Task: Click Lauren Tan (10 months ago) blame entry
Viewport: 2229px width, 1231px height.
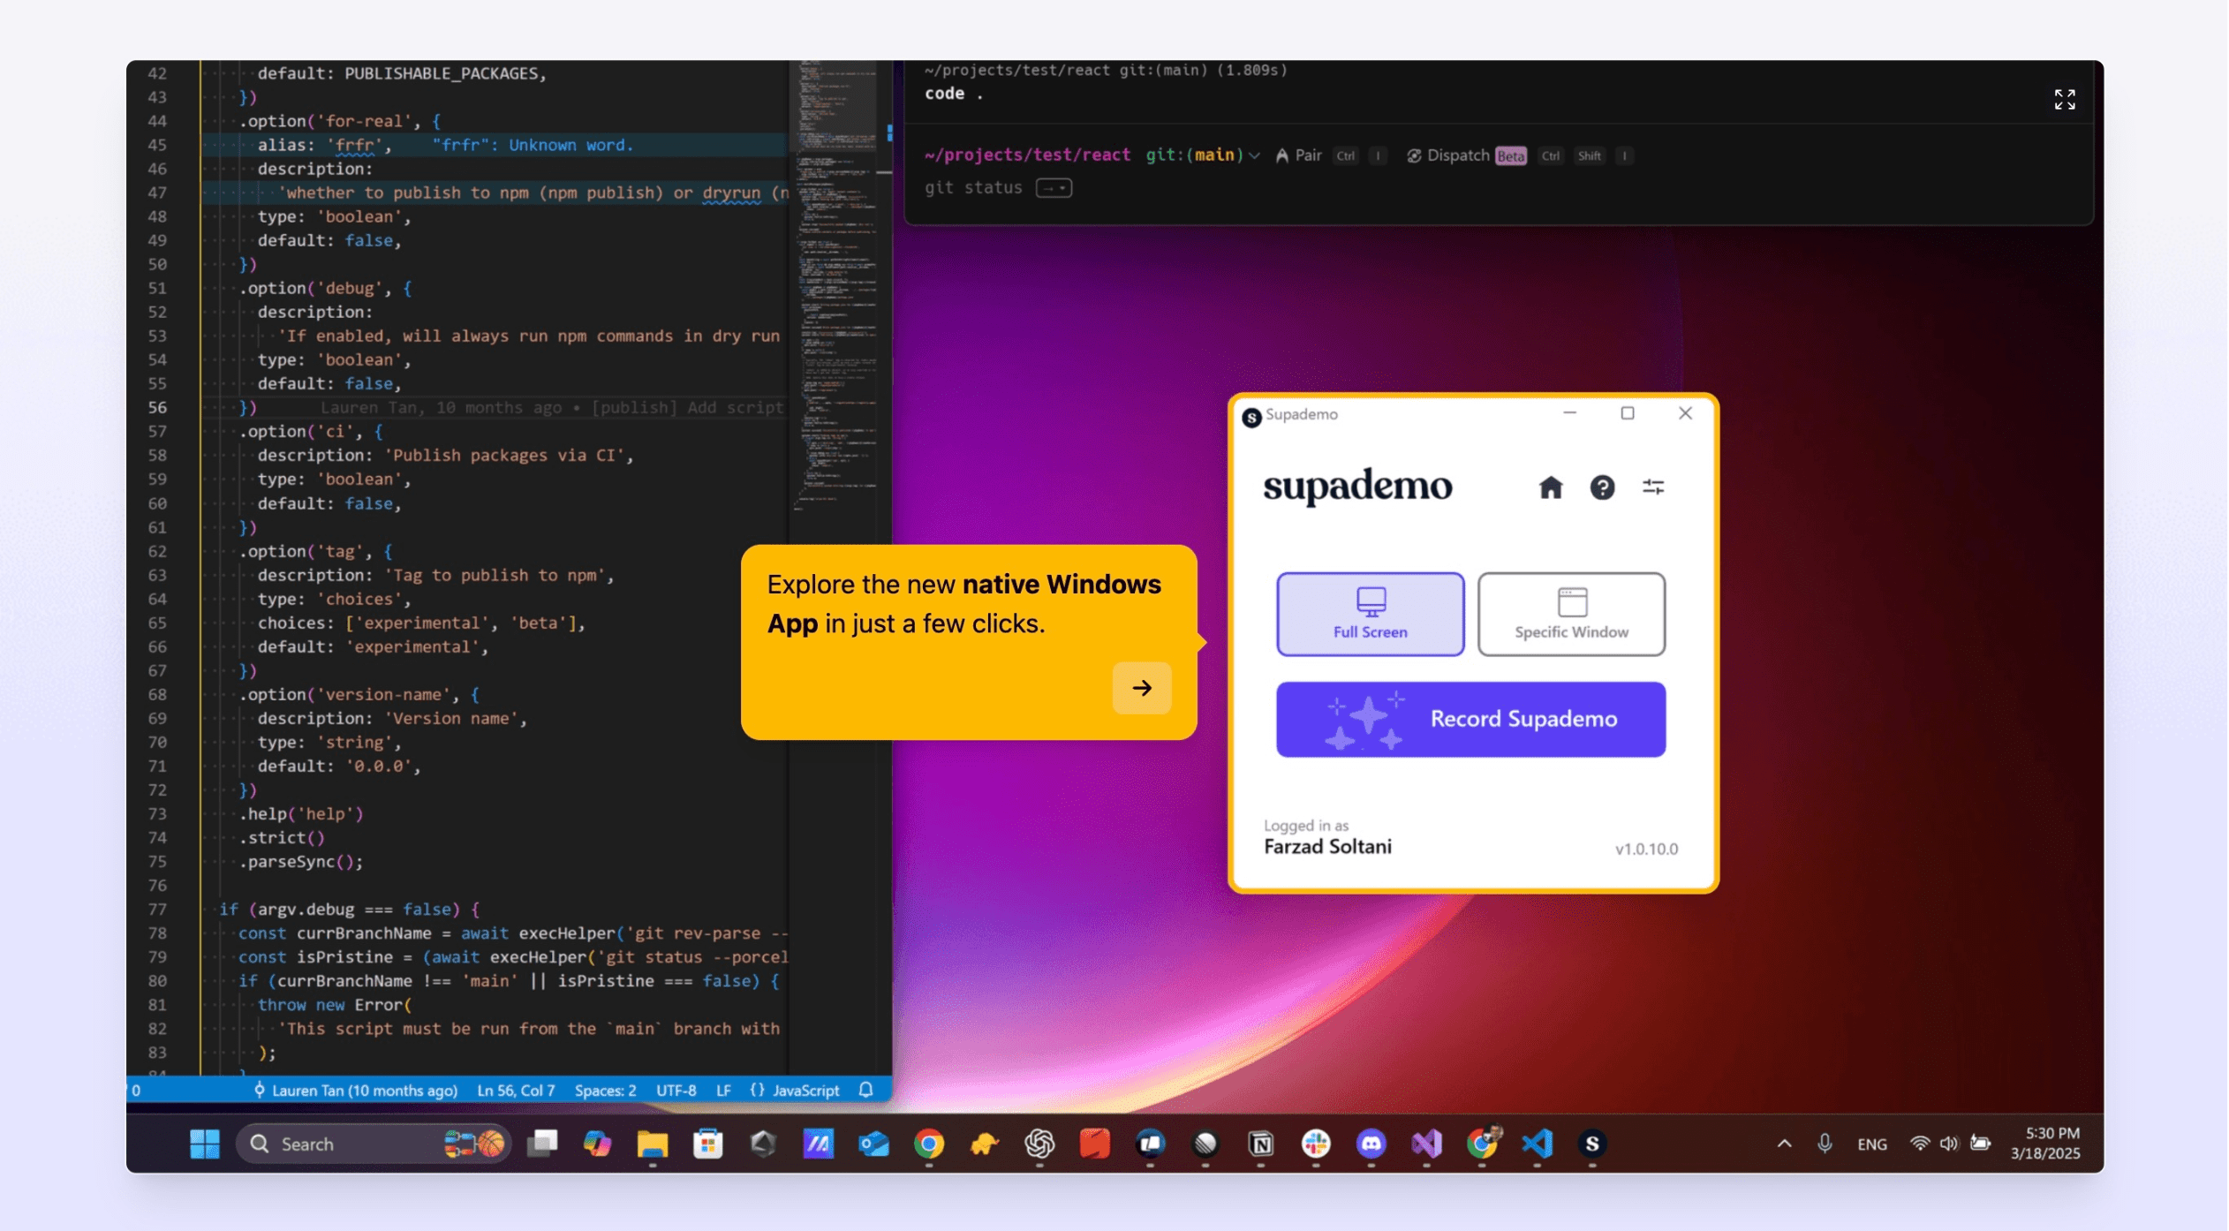Action: [356, 1090]
